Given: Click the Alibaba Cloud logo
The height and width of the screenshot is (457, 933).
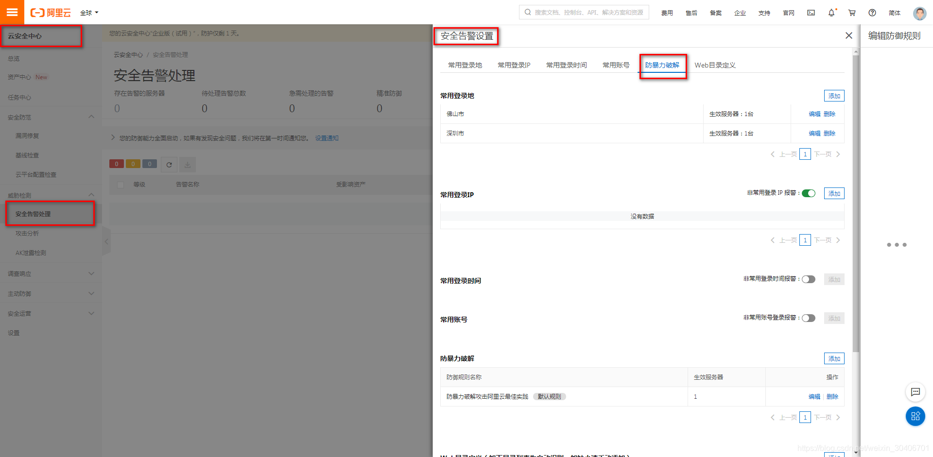Looking at the screenshot, I should (x=51, y=13).
